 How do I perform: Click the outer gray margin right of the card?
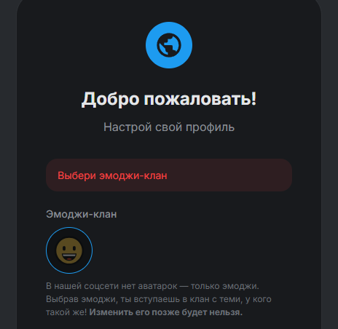330,170
